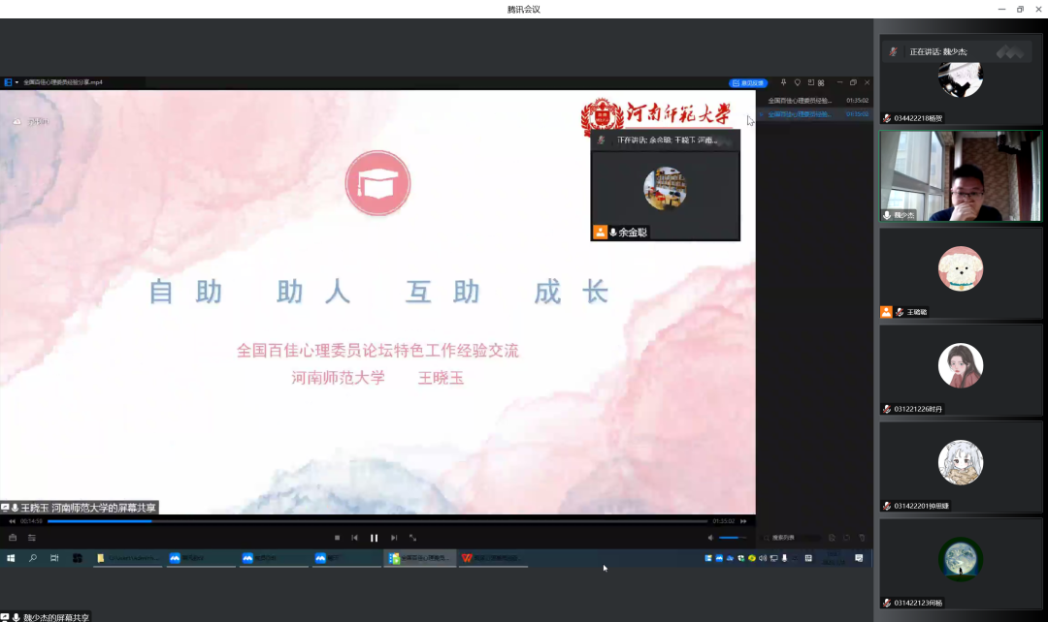Select the poodle avatar participant tile
Screen dimensions: 1048x622
pyautogui.click(x=961, y=272)
